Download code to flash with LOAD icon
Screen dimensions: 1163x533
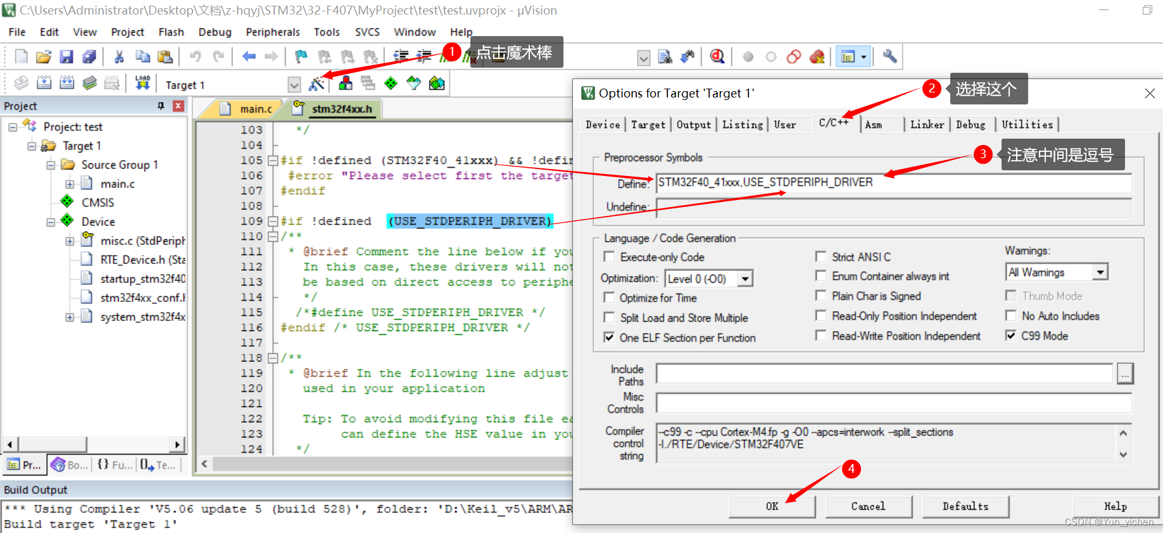click(x=142, y=83)
